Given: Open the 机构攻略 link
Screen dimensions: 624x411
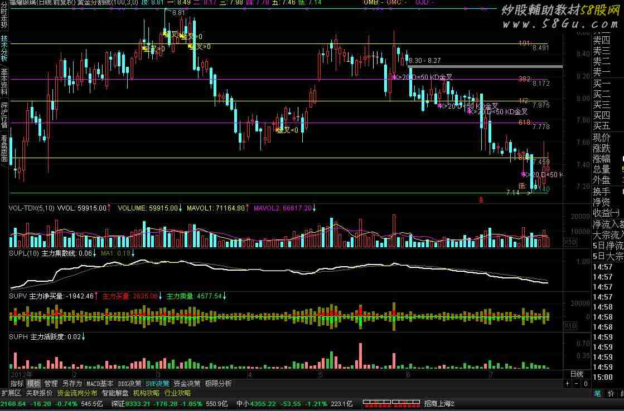Looking at the screenshot, I should pyautogui.click(x=146, y=393).
